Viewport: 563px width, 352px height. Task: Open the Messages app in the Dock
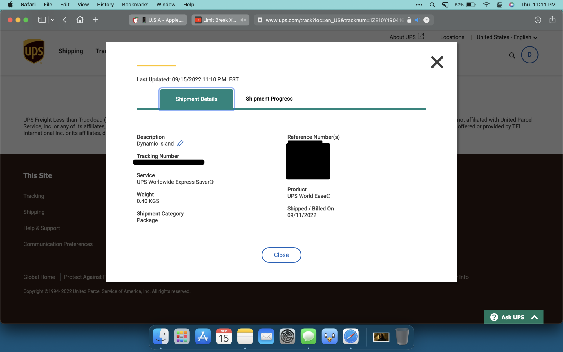click(308, 336)
